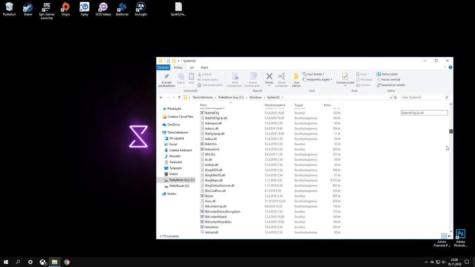Open Tiedosto file menu tab
This screenshot has width=475, height=267.
(163, 67)
